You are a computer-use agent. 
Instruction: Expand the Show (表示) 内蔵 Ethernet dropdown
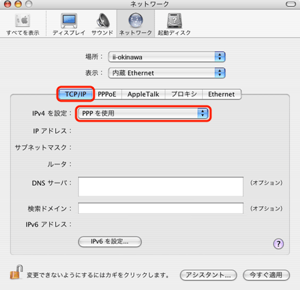pyautogui.click(x=167, y=73)
